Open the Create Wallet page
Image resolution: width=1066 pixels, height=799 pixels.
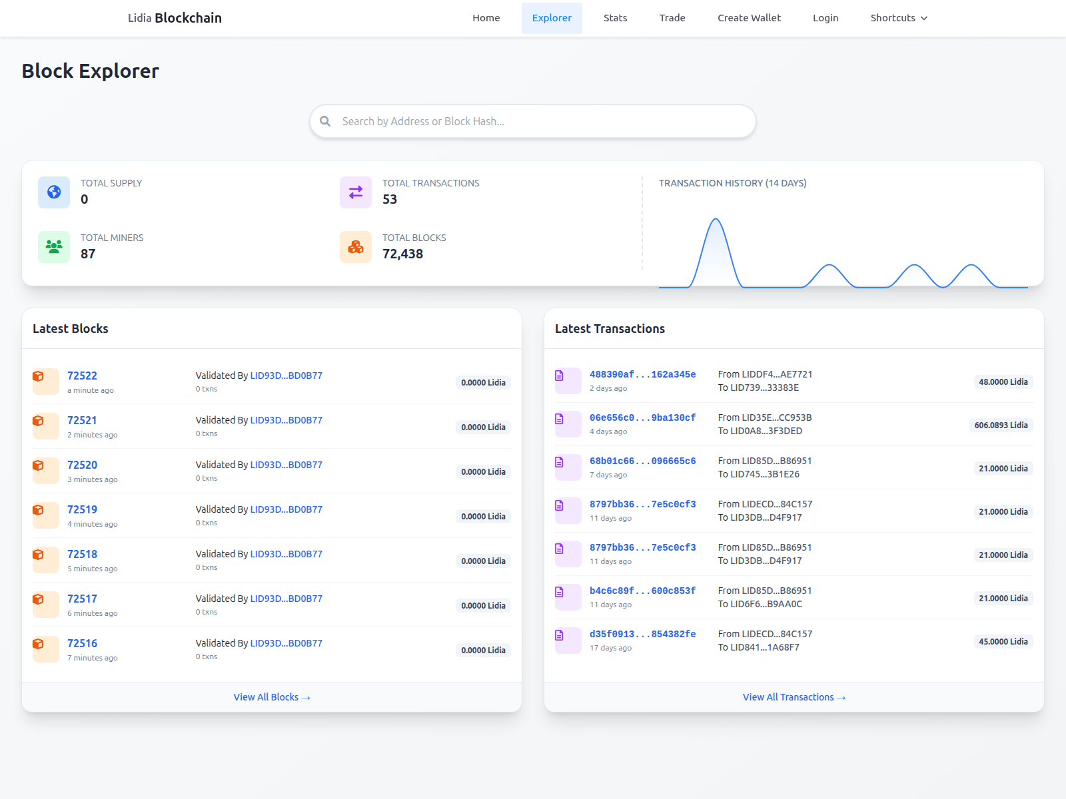[x=749, y=18]
